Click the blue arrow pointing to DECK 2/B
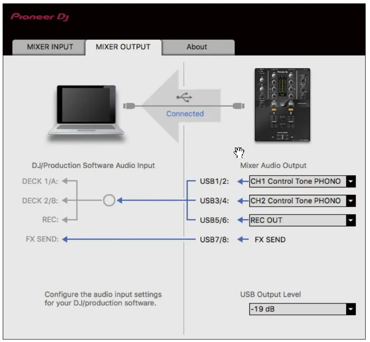Image resolution: width=370 pixels, height=342 pixels. 145,201
